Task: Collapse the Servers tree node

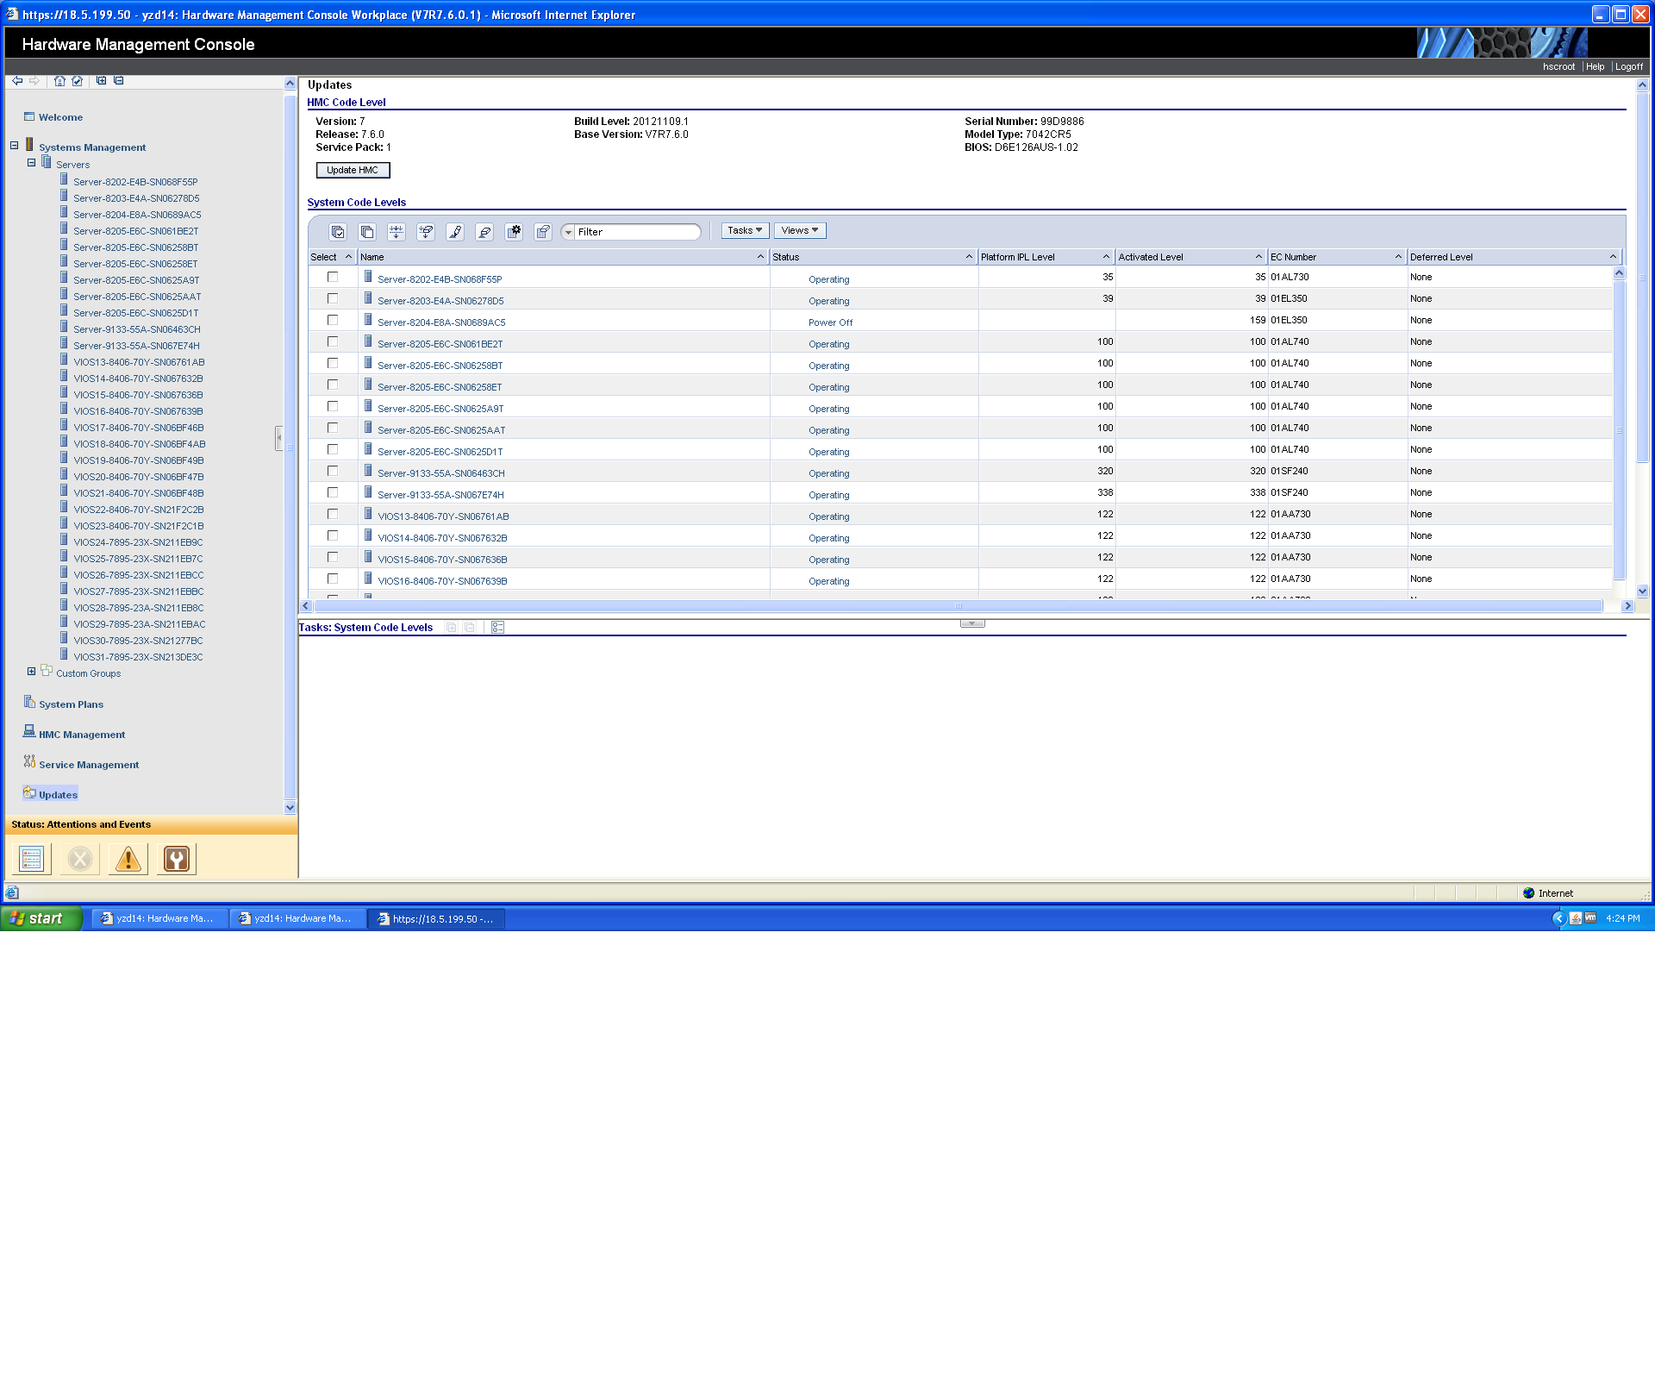Action: [x=32, y=162]
